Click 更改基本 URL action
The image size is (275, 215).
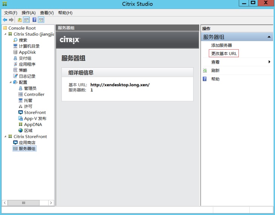coord(224,53)
